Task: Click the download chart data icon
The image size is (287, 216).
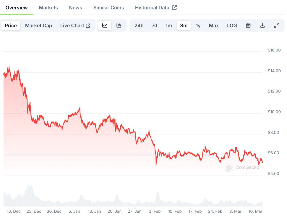Action: click(x=262, y=25)
